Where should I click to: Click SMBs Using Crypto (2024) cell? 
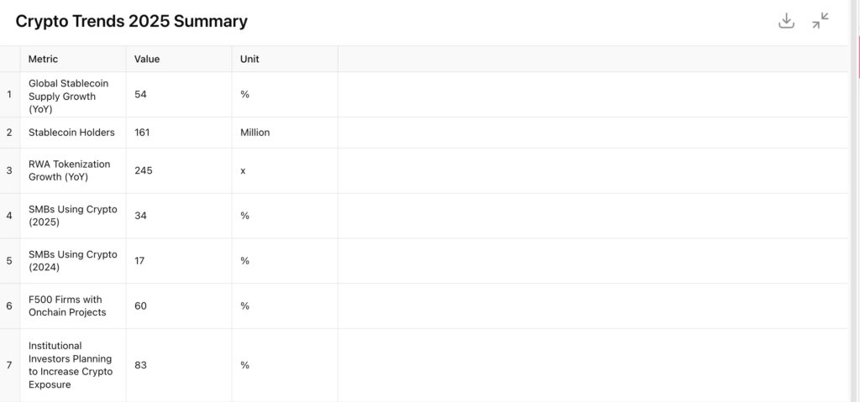click(x=73, y=260)
